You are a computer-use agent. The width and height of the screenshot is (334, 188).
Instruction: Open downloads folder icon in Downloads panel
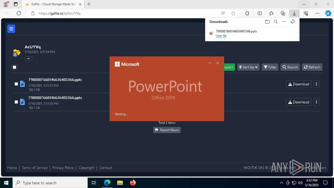pos(267,22)
